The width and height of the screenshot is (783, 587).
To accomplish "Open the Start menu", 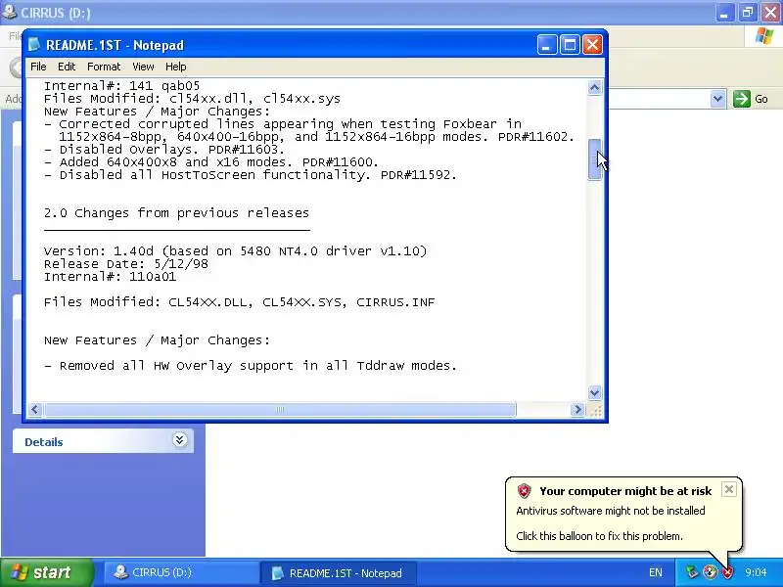I will (x=46, y=572).
